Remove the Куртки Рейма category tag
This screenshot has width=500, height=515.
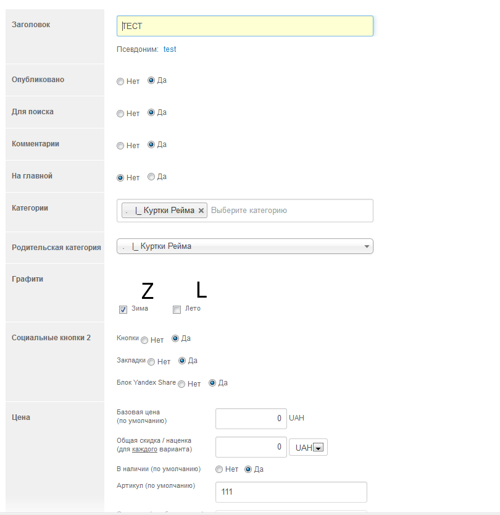[201, 211]
